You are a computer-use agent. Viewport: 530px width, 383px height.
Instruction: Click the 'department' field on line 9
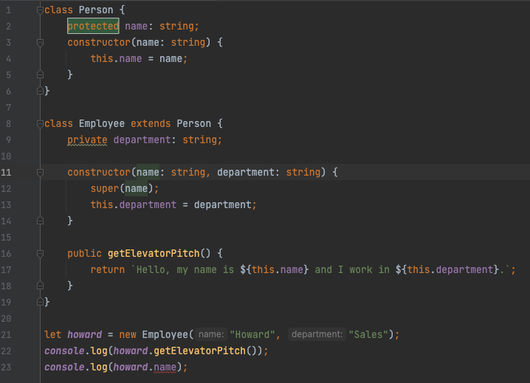pos(142,139)
